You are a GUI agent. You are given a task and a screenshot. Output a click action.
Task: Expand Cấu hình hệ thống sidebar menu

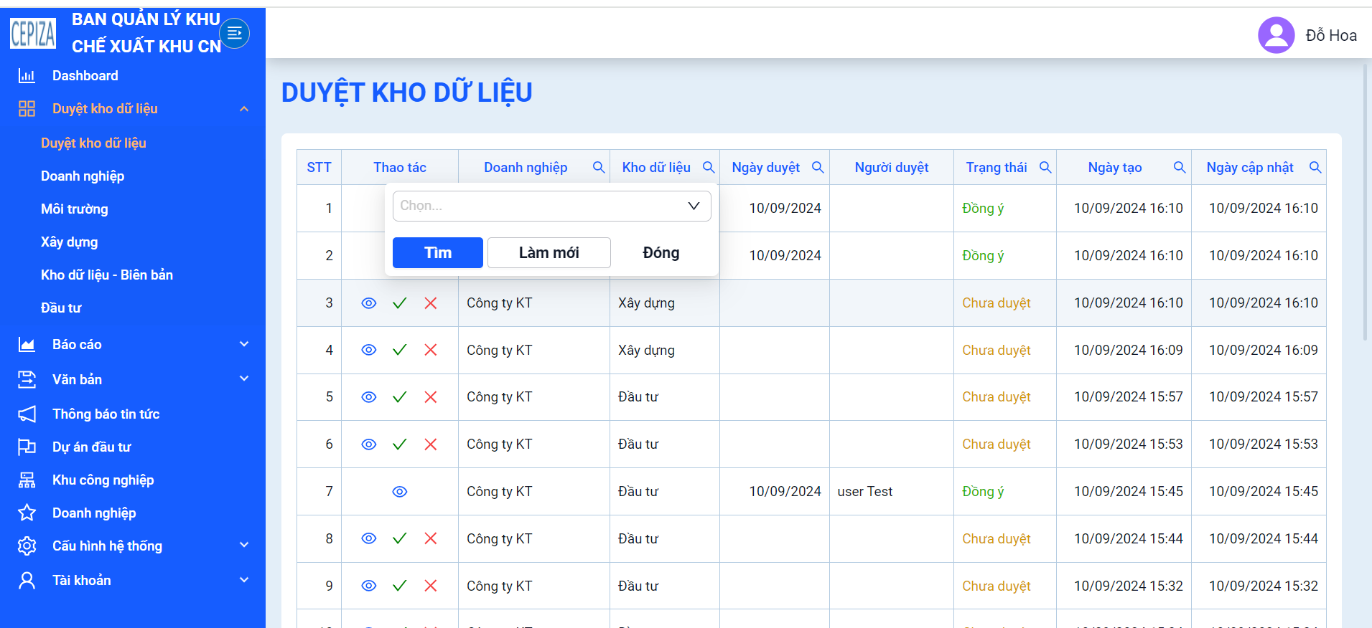click(x=134, y=546)
